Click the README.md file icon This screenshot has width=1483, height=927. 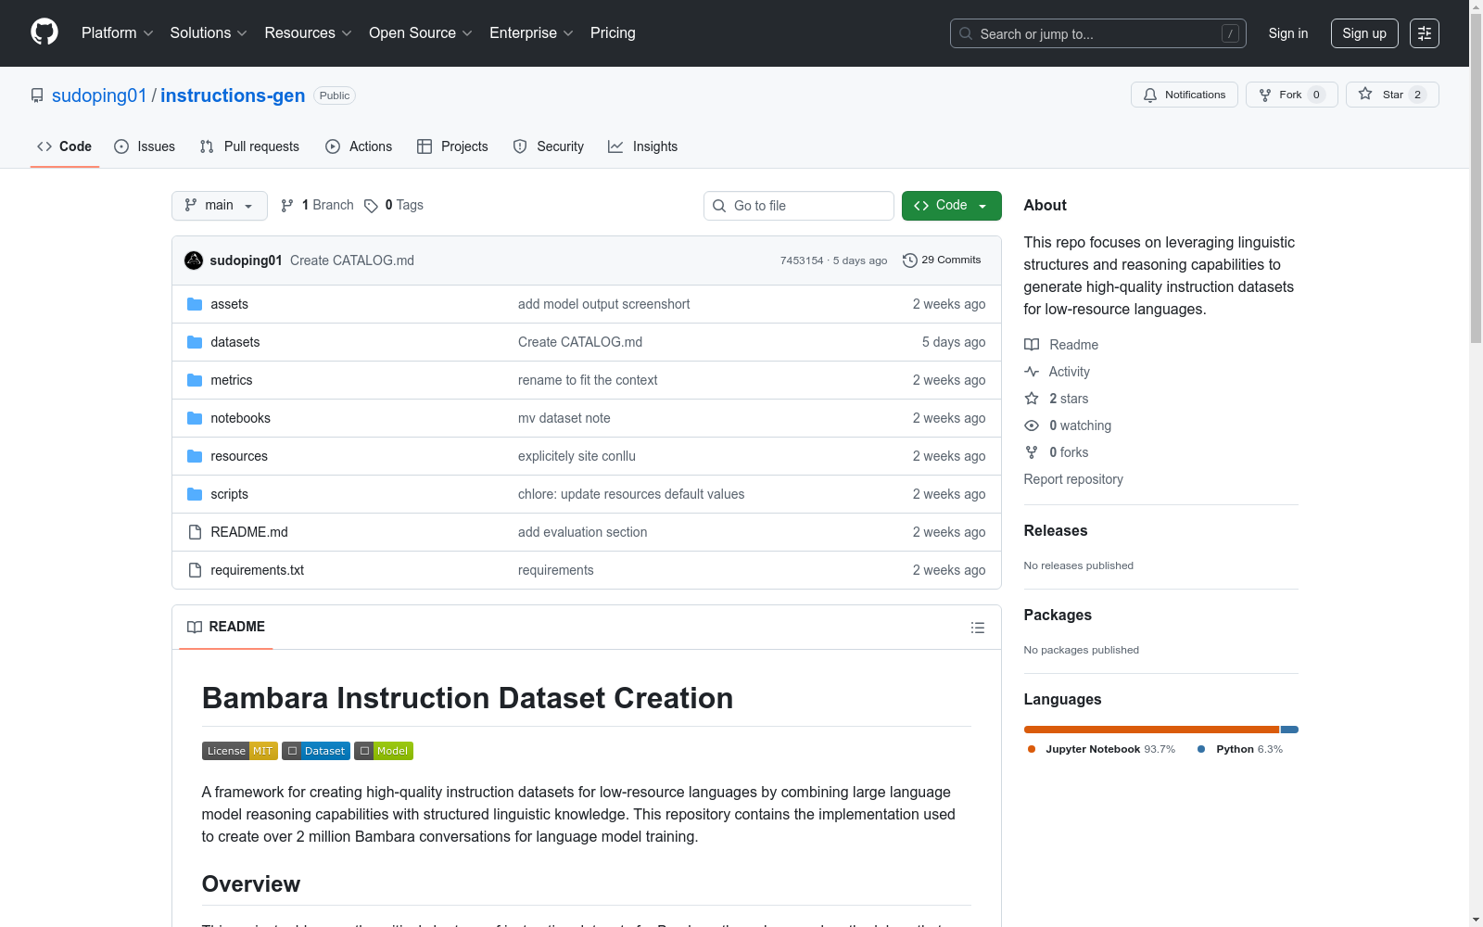195,532
